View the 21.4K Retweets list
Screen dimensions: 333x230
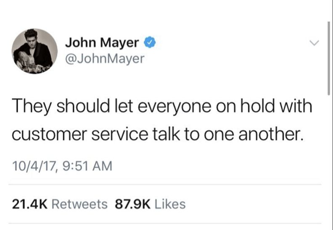click(x=60, y=204)
